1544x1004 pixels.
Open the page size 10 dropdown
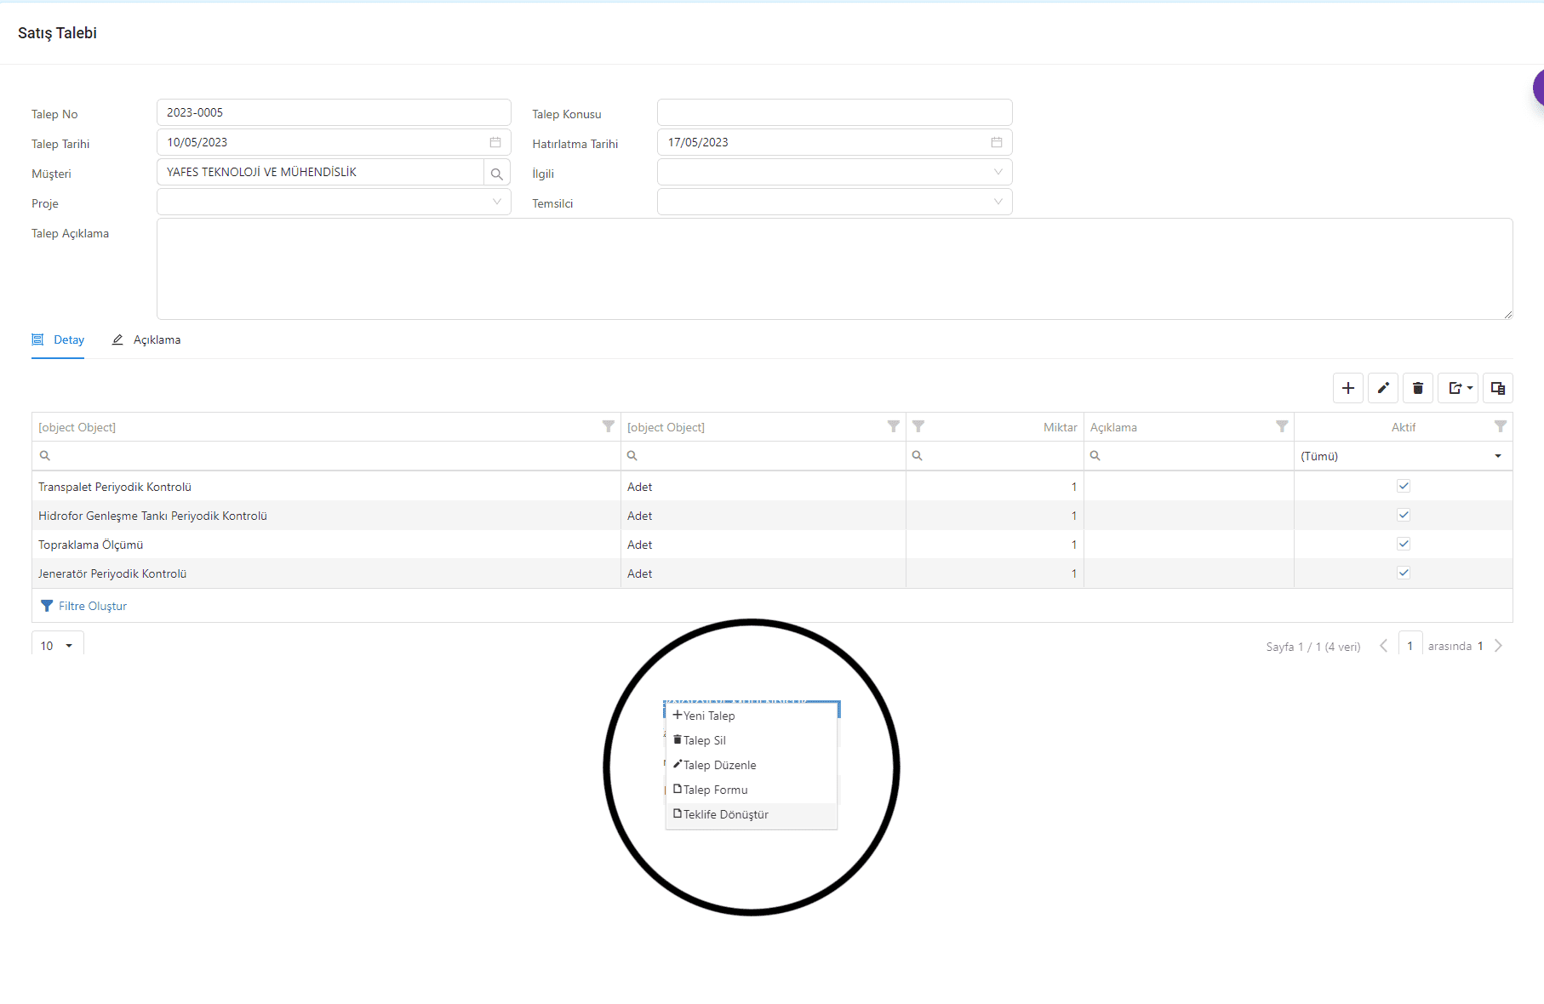click(58, 646)
